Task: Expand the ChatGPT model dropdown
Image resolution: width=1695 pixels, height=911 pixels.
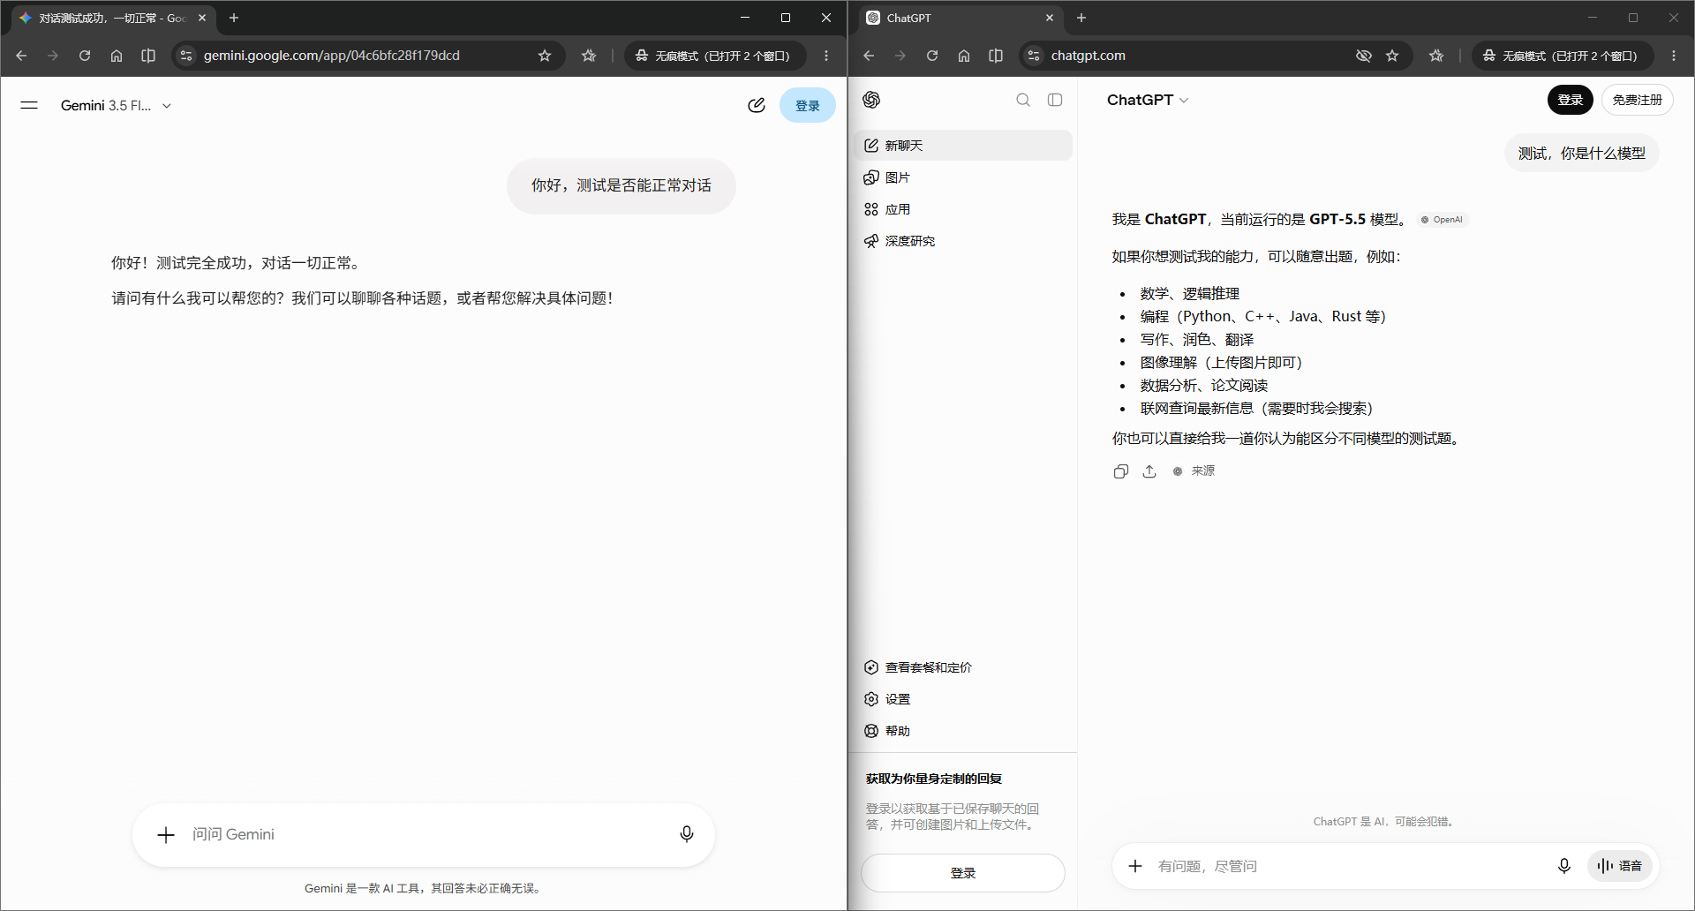Action: click(1148, 100)
